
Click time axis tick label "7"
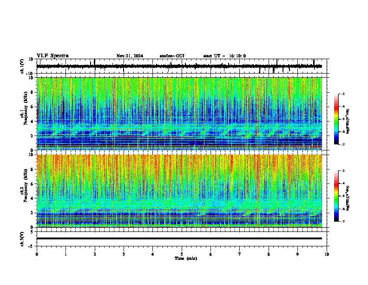[240, 254]
